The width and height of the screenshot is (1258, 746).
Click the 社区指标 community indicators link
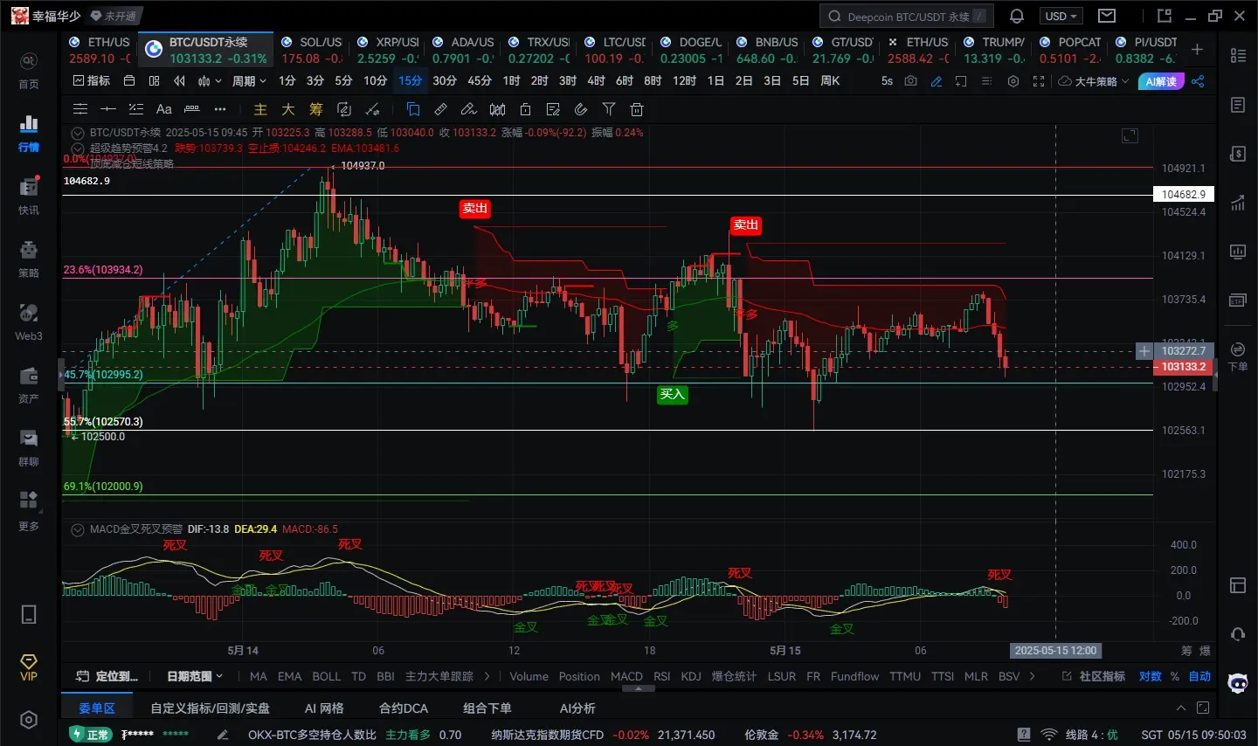1094,676
